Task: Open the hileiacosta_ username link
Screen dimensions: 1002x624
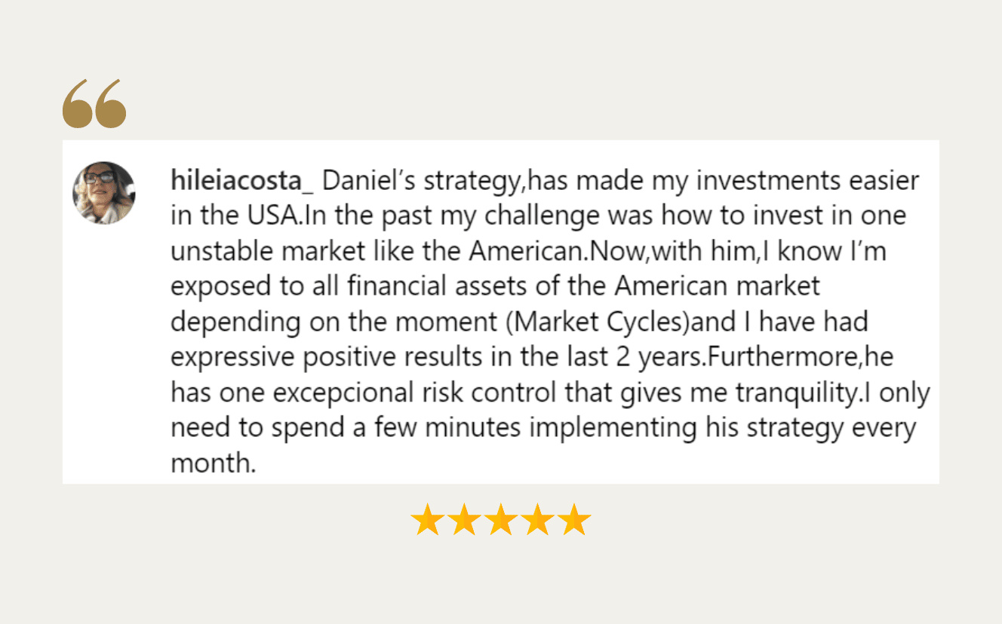Action: point(242,182)
